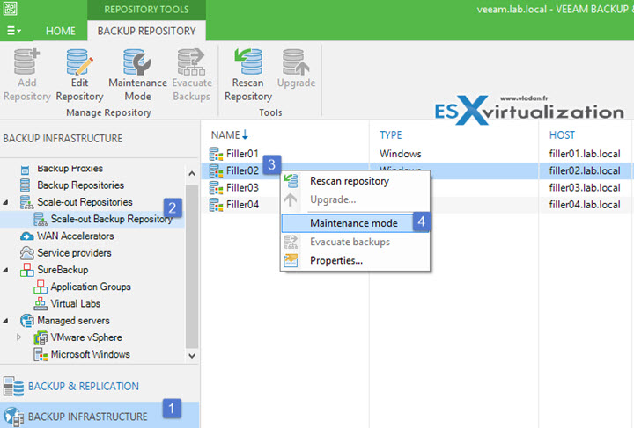The height and width of the screenshot is (428, 634).
Task: Select Backup Proxies in the tree
Action: pos(70,168)
